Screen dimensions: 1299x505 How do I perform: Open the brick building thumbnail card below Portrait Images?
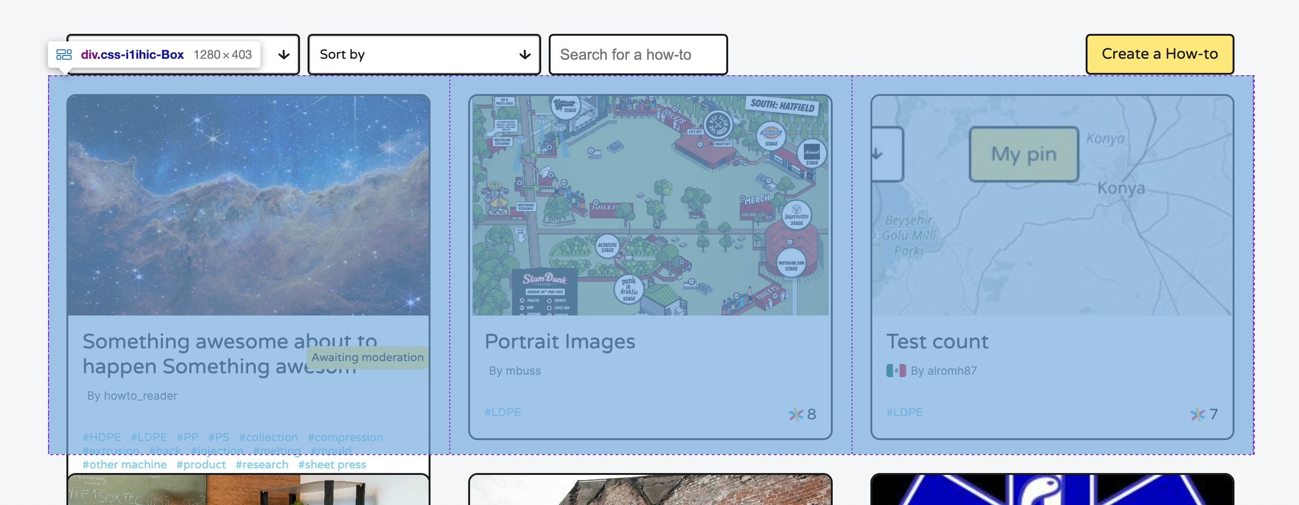pos(650,489)
